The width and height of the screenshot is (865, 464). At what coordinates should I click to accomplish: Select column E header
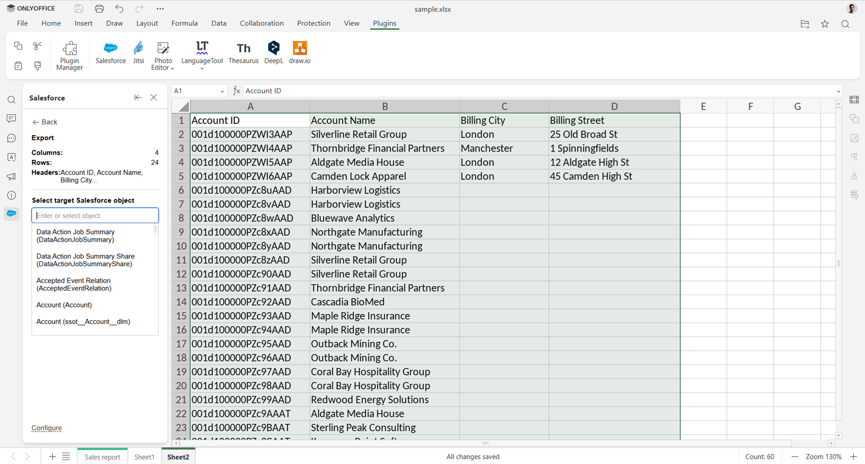703,106
